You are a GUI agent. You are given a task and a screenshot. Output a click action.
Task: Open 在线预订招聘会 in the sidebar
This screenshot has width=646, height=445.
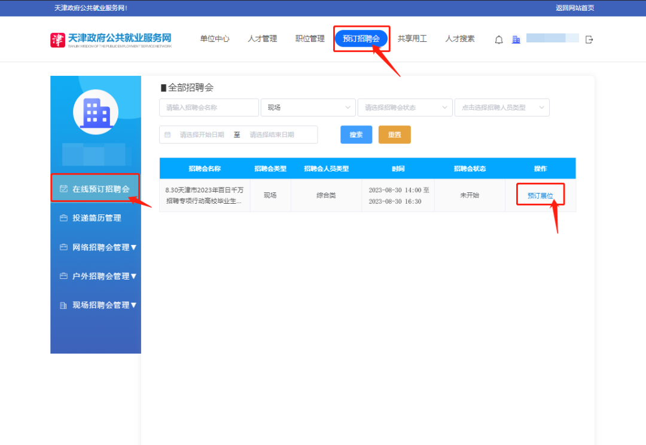[x=96, y=189]
